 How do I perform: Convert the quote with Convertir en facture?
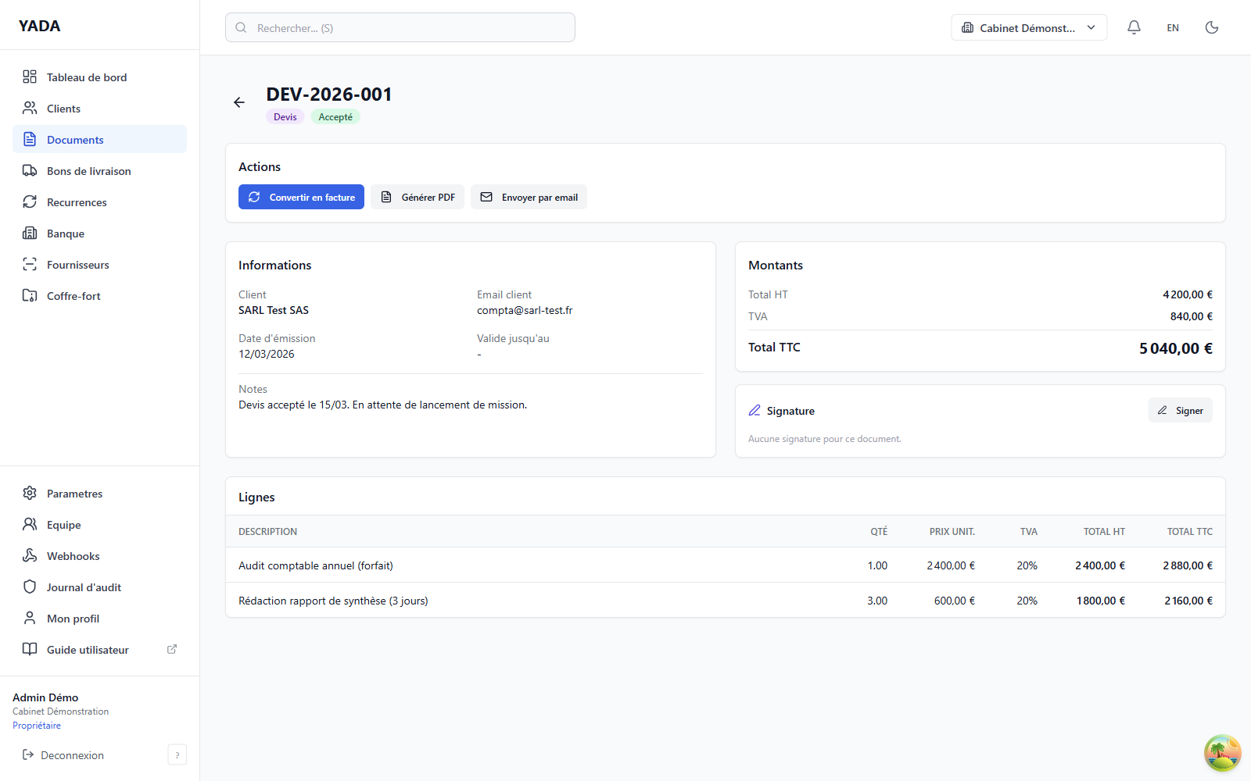tap(301, 197)
